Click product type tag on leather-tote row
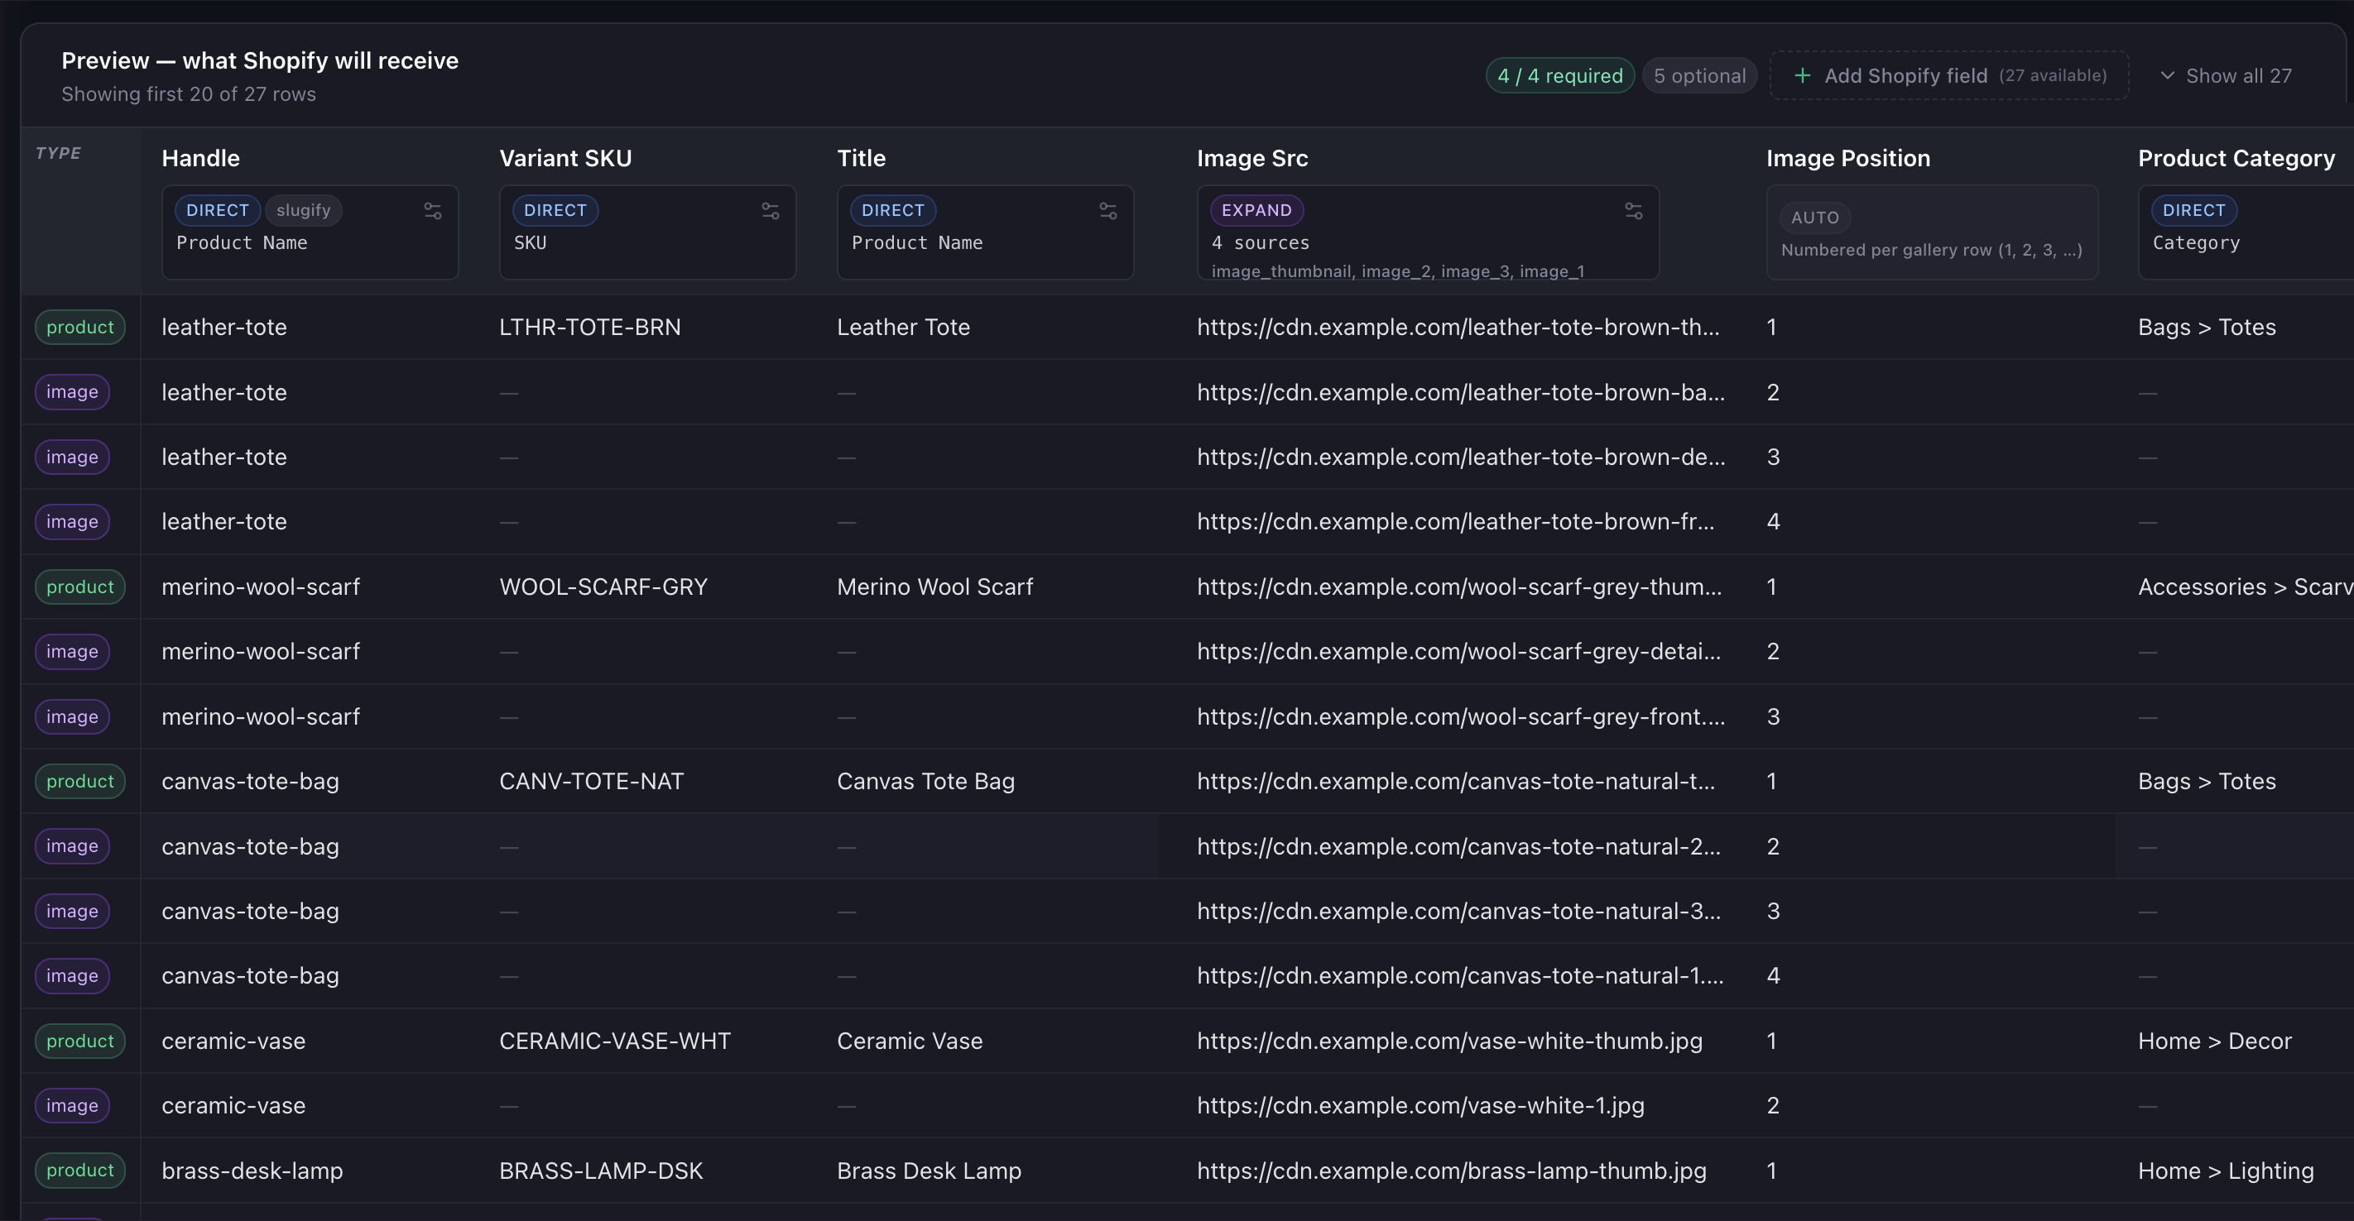The width and height of the screenshot is (2354, 1221). (x=80, y=327)
